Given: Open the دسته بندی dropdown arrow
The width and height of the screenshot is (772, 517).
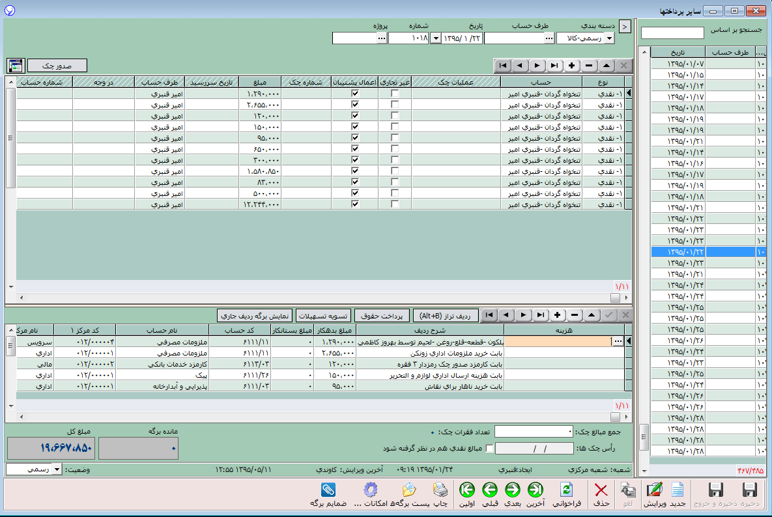Looking at the screenshot, I should 610,38.
